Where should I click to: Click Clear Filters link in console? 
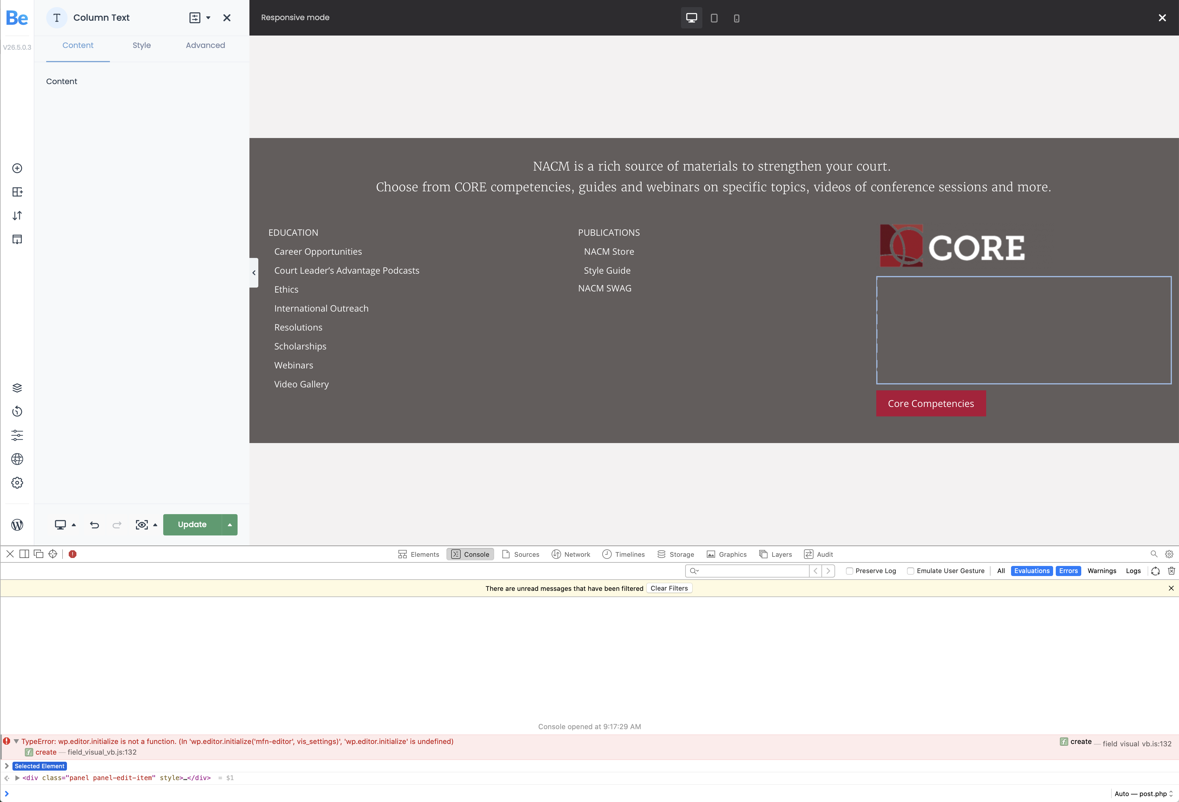pos(669,588)
